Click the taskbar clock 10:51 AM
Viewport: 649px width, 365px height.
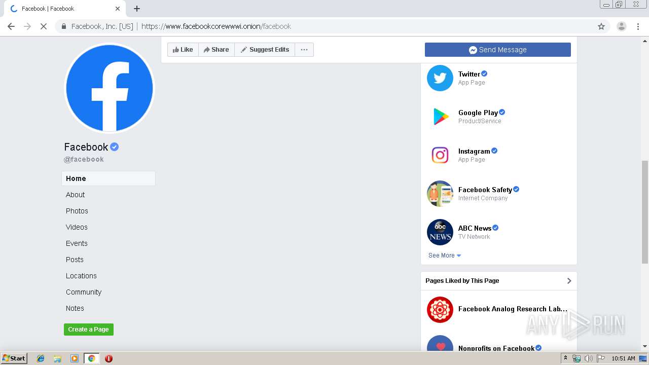coord(623,358)
